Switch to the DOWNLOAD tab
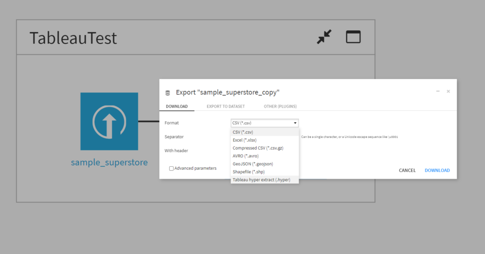 pyautogui.click(x=177, y=107)
